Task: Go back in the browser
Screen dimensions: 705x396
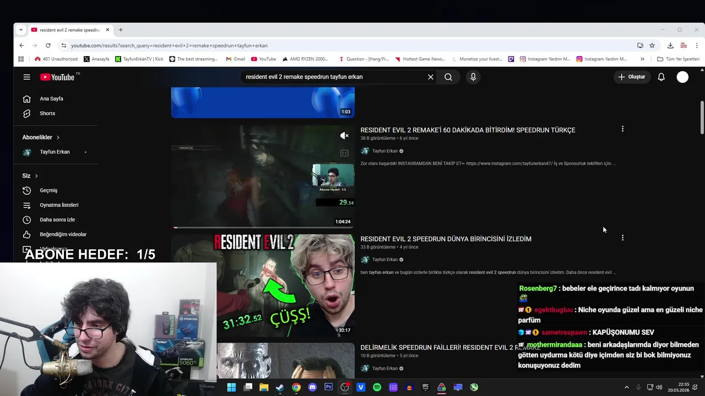Action: point(21,46)
